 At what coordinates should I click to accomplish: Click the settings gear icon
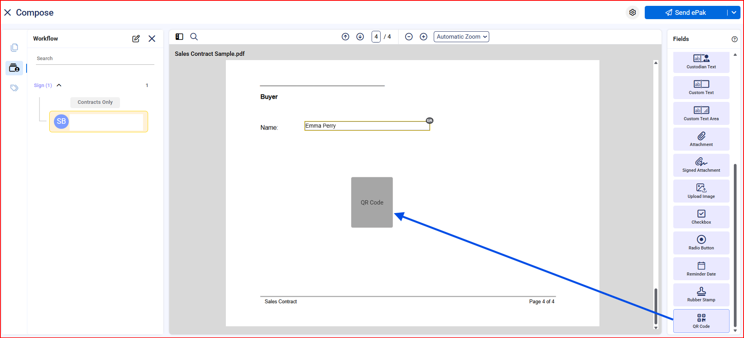coord(632,12)
